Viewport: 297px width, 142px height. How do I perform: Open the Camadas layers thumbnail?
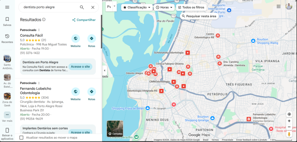[x=115, y=129]
